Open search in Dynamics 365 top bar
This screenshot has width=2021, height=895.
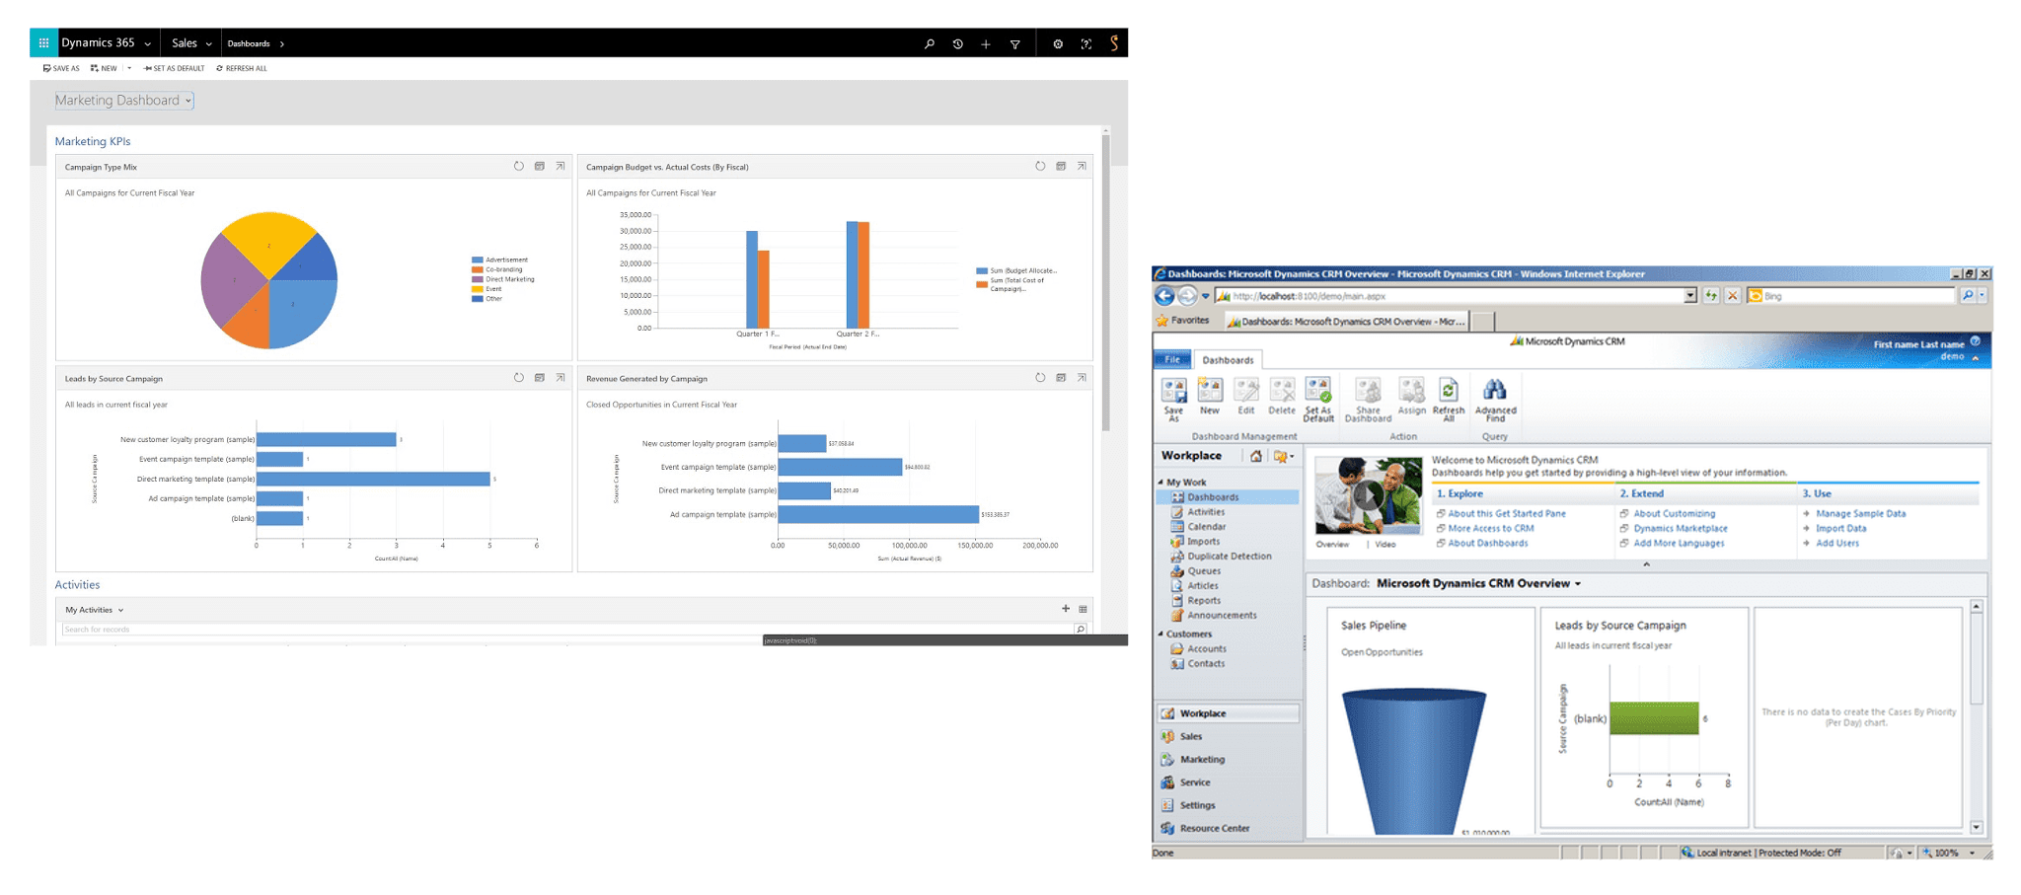click(929, 43)
